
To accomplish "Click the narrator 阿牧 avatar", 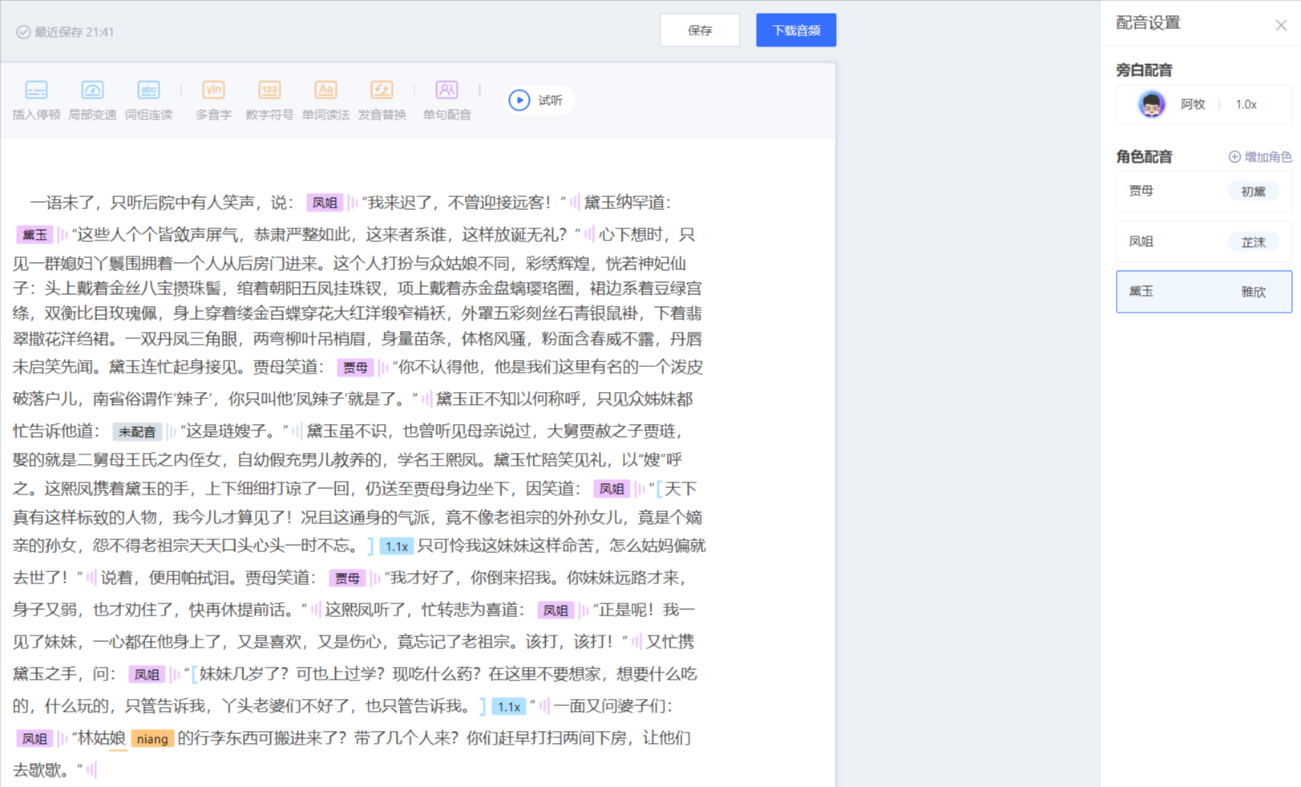I will (x=1151, y=104).
